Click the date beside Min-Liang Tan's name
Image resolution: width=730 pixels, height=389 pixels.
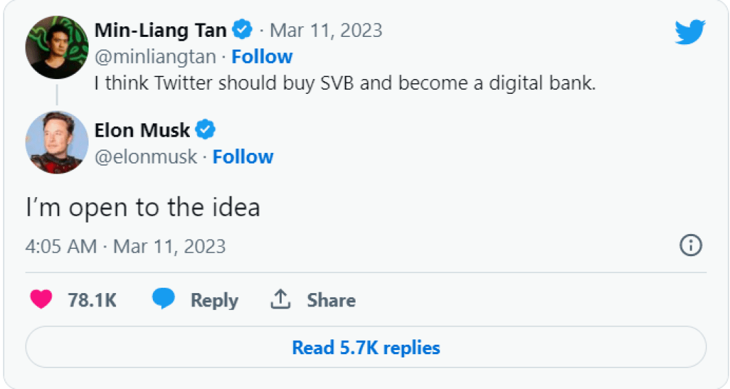click(x=325, y=30)
